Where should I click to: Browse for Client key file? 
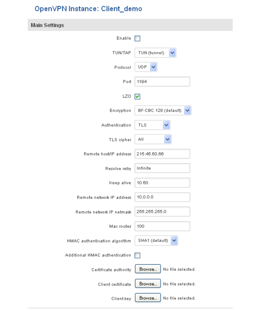(147, 298)
